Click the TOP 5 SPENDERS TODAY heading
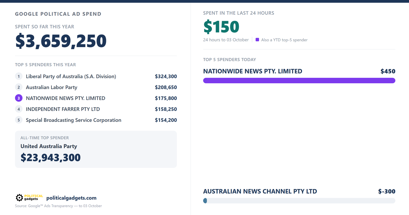Screen dimensions: 409x215 tap(229, 59)
